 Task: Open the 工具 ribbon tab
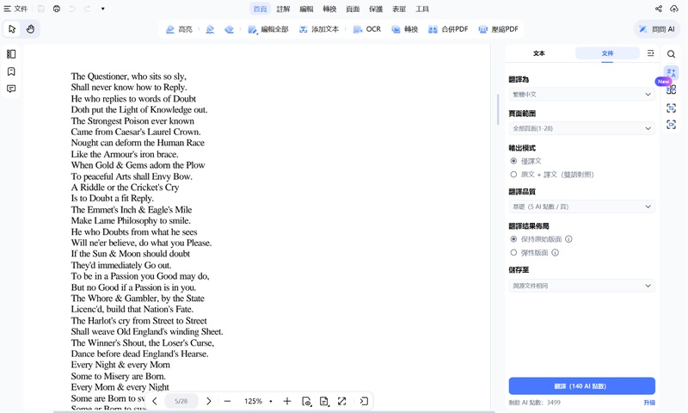422,9
